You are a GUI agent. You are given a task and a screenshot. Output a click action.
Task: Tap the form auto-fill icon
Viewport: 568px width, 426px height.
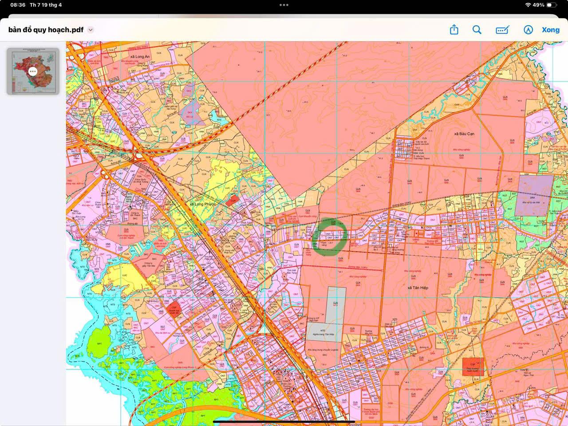(x=502, y=30)
